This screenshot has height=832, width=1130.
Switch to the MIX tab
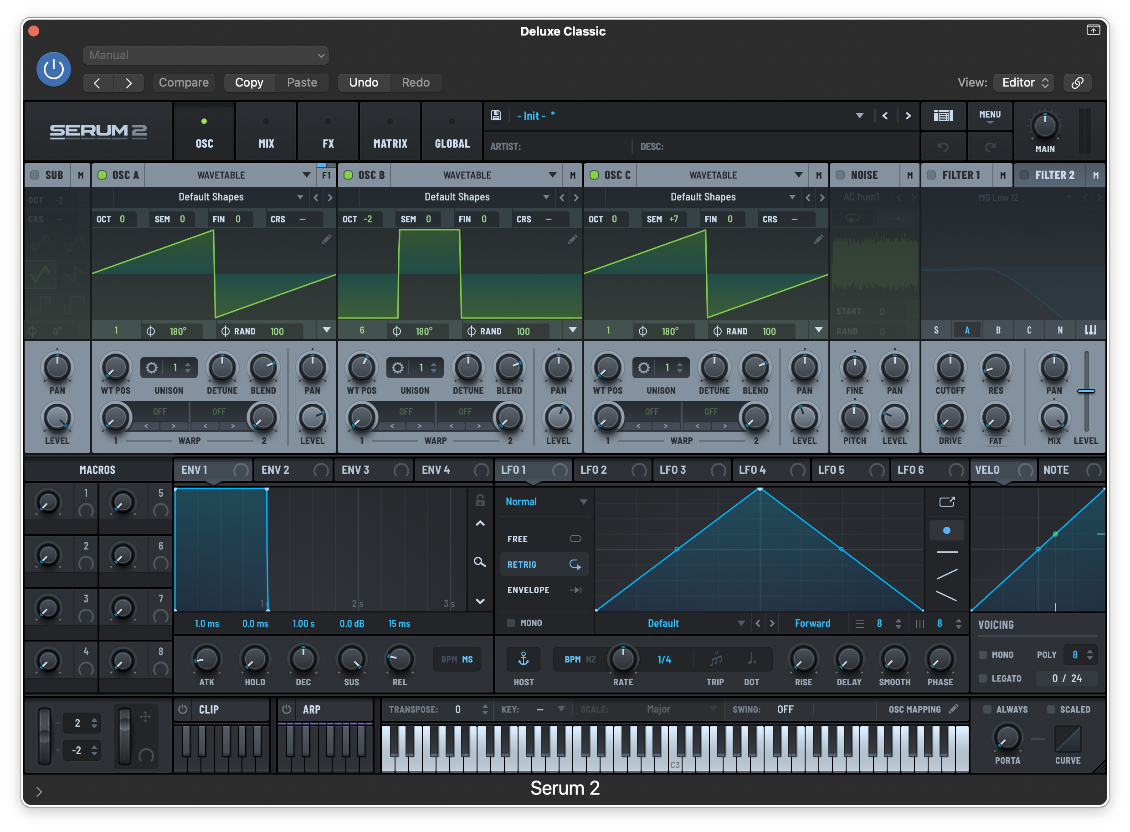pyautogui.click(x=267, y=132)
